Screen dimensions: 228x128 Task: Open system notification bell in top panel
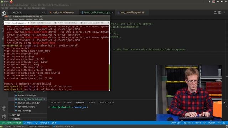point(209,1)
